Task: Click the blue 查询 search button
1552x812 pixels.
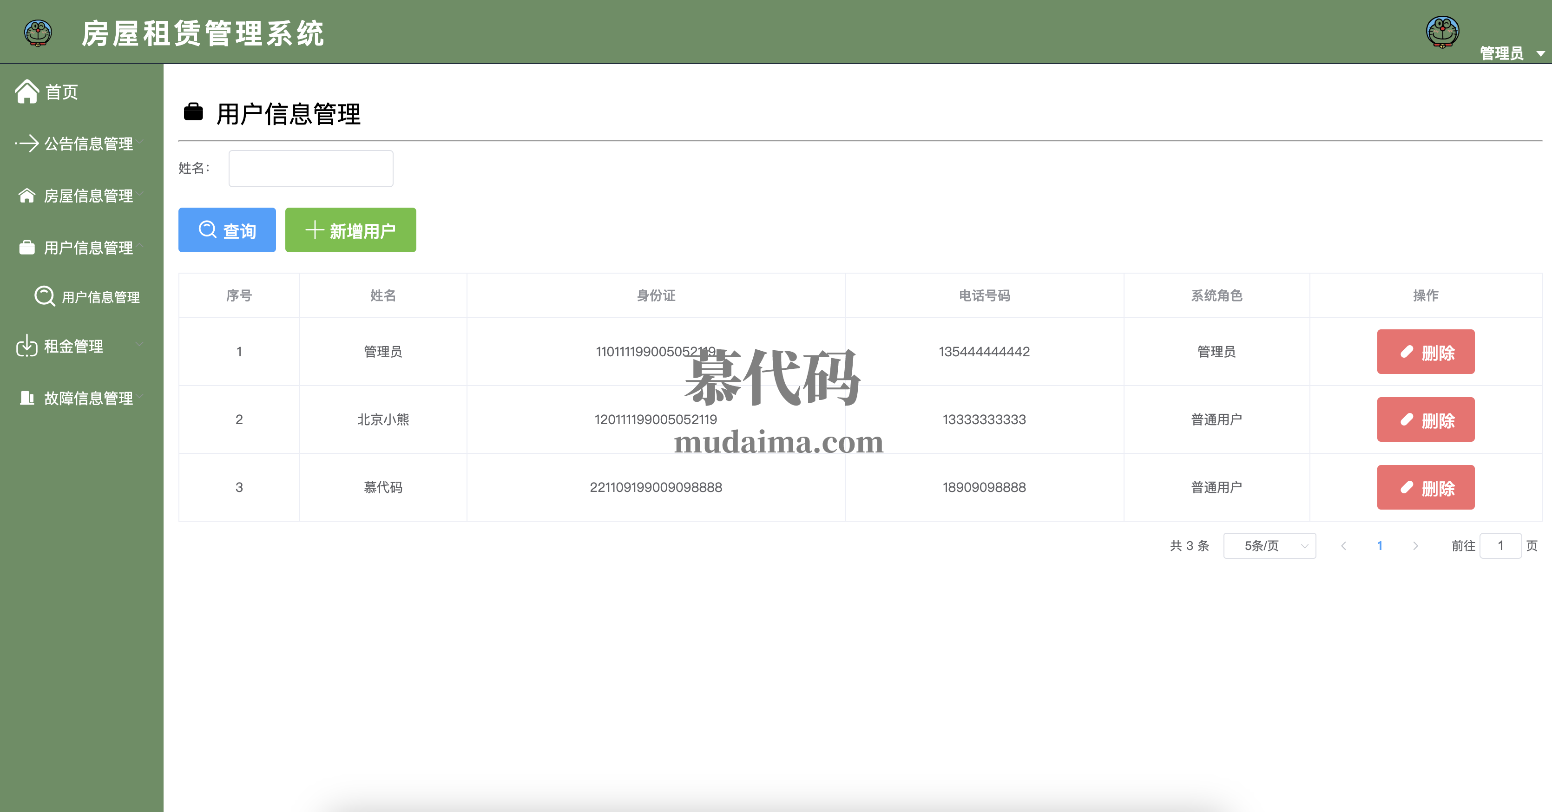Action: click(227, 230)
